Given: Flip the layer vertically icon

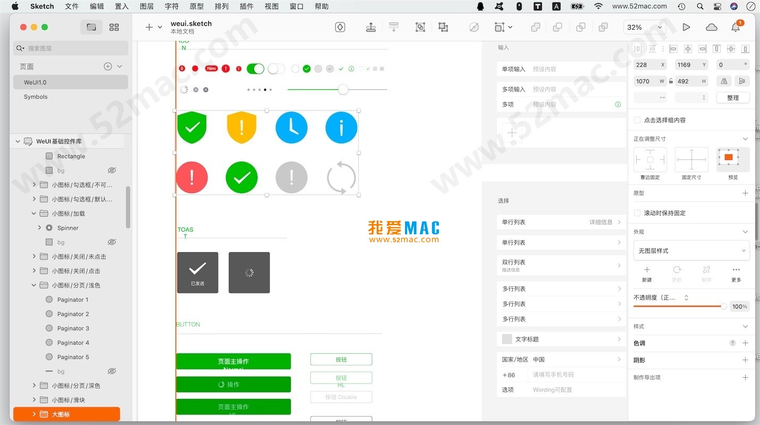Looking at the screenshot, I should (742, 81).
